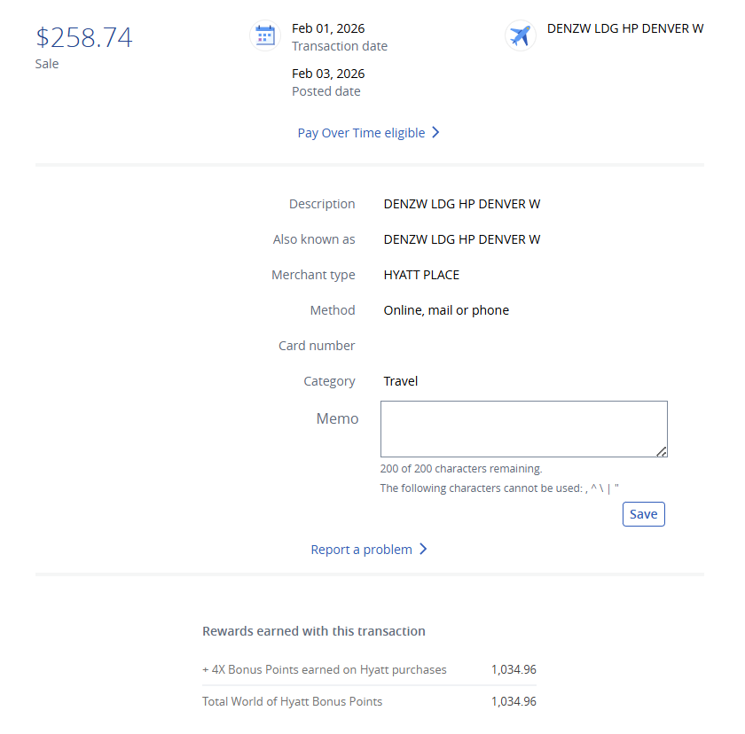
Task: Select the Total World of Hyatt Bonus Points row
Action: [292, 700]
